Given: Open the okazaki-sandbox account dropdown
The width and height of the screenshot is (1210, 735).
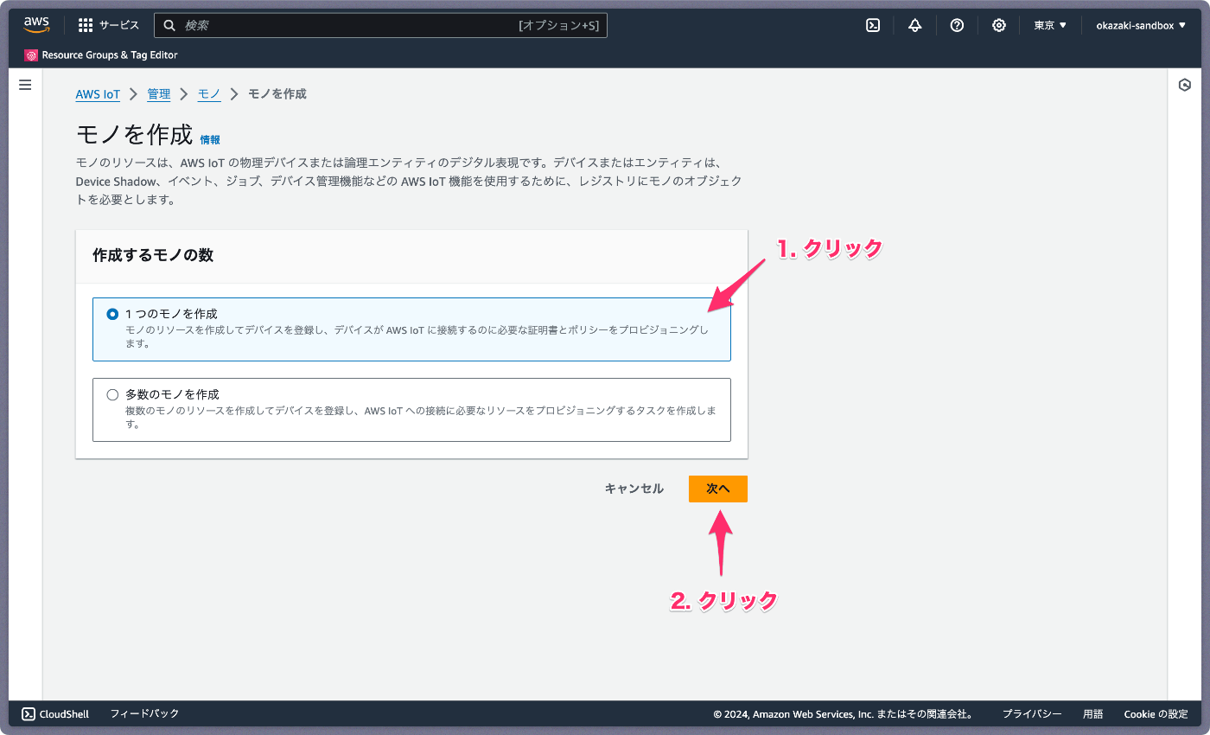Looking at the screenshot, I should pos(1141,25).
